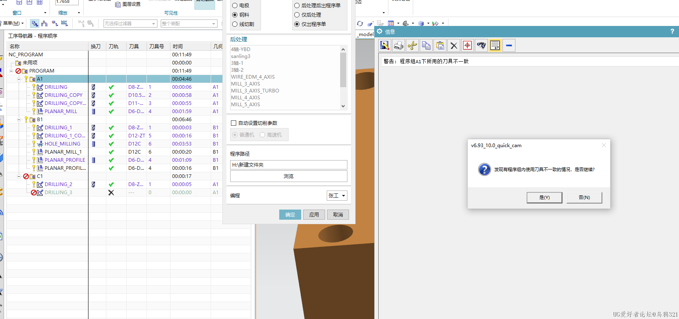Select the Machining Method View icon
679x319 pixels.
[65, 24]
